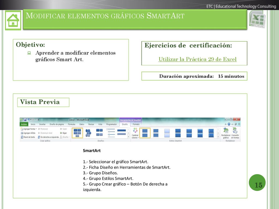
Task: Click the Promover button
Action: coord(43,129)
